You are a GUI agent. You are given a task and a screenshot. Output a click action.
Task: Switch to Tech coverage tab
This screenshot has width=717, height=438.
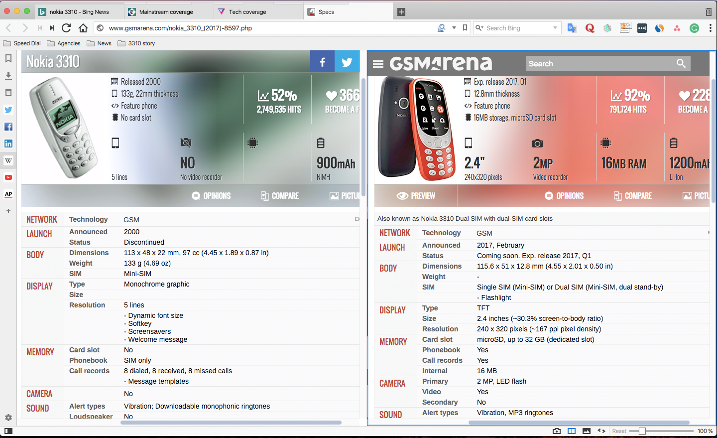coord(258,12)
